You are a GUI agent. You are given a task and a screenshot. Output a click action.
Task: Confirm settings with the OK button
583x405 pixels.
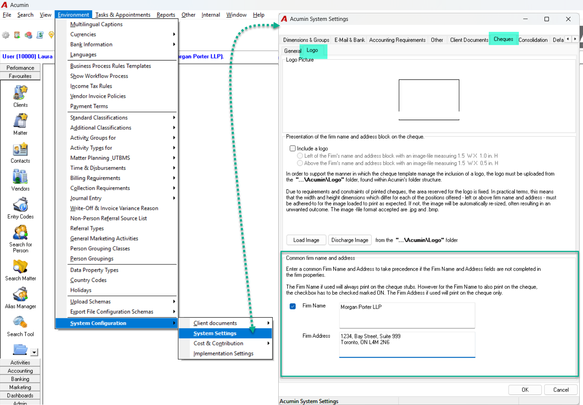[525, 390]
